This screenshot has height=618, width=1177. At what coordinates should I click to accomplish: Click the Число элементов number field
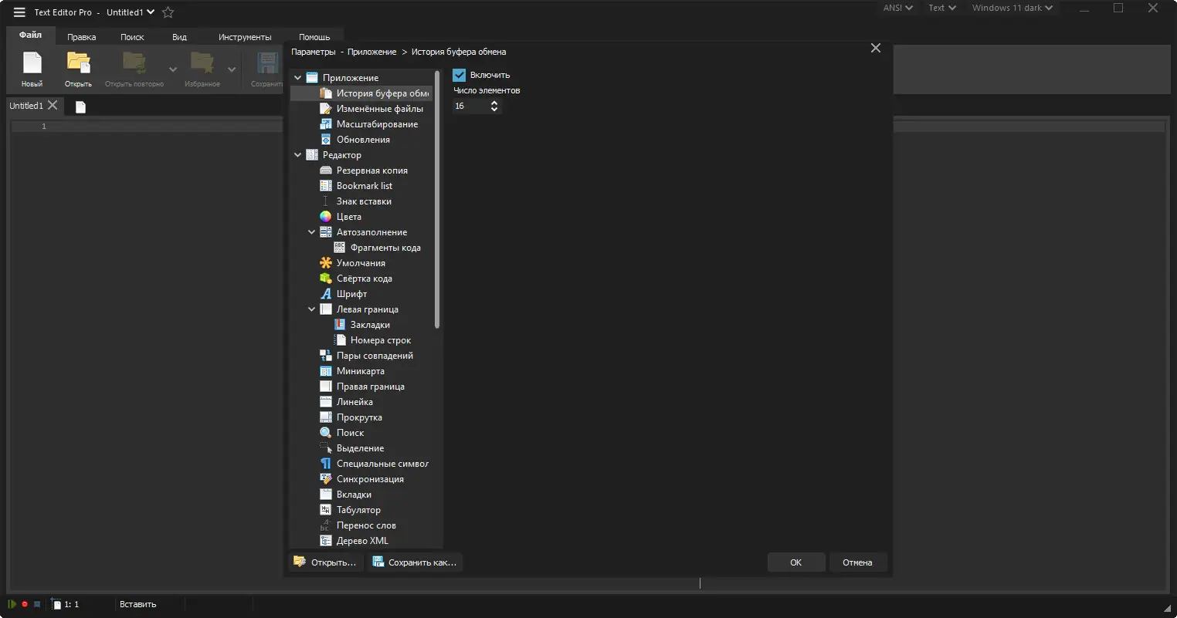tap(471, 106)
